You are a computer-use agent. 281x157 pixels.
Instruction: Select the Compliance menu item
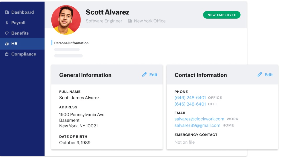24,54
